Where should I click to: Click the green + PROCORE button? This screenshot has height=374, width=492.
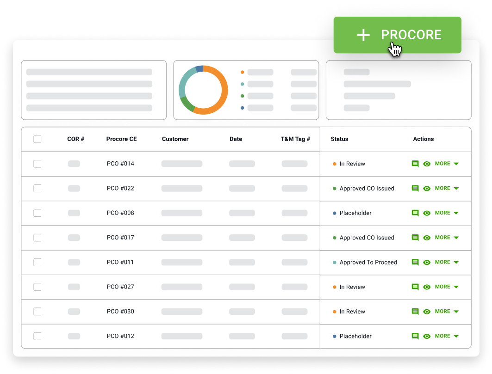click(397, 35)
